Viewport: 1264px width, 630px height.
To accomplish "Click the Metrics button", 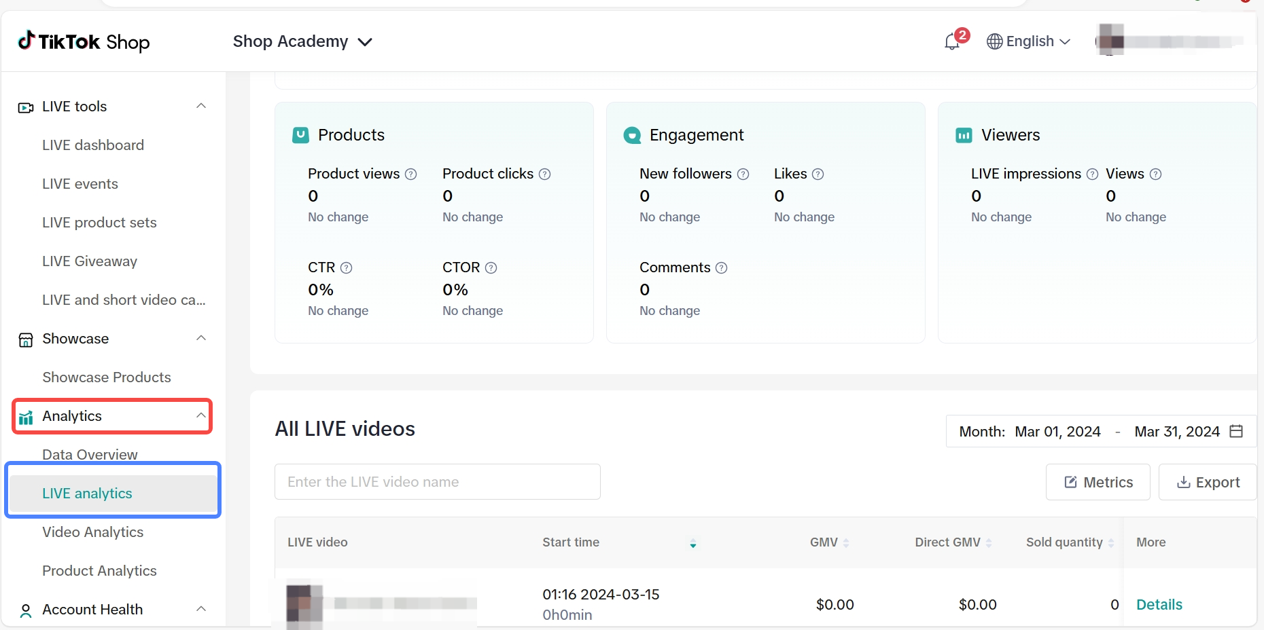I will click(x=1098, y=483).
